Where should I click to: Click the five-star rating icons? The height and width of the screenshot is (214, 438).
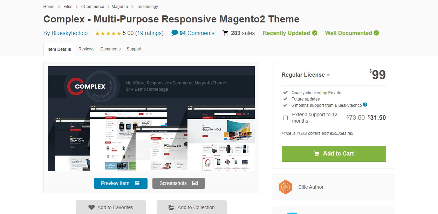coord(108,33)
